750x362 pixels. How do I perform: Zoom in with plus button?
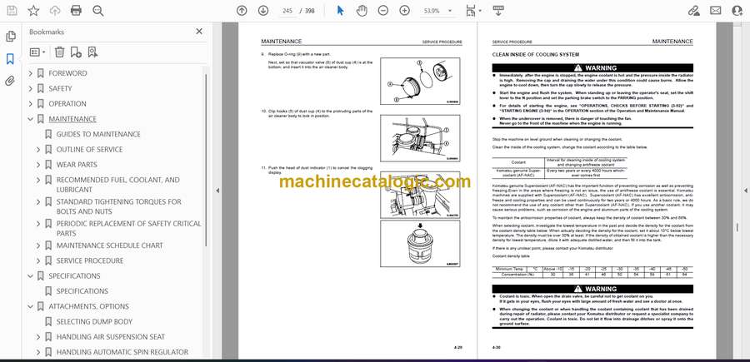[x=405, y=11]
